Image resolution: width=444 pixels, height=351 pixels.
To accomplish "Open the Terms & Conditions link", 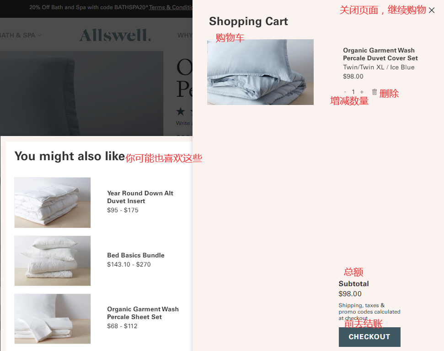I will coord(171,7).
